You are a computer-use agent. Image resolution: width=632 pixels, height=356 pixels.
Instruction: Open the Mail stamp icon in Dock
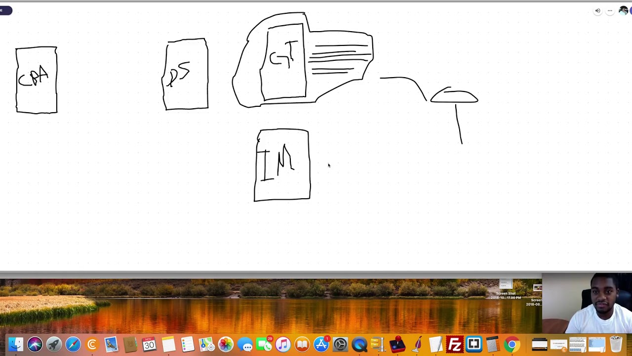(111, 344)
